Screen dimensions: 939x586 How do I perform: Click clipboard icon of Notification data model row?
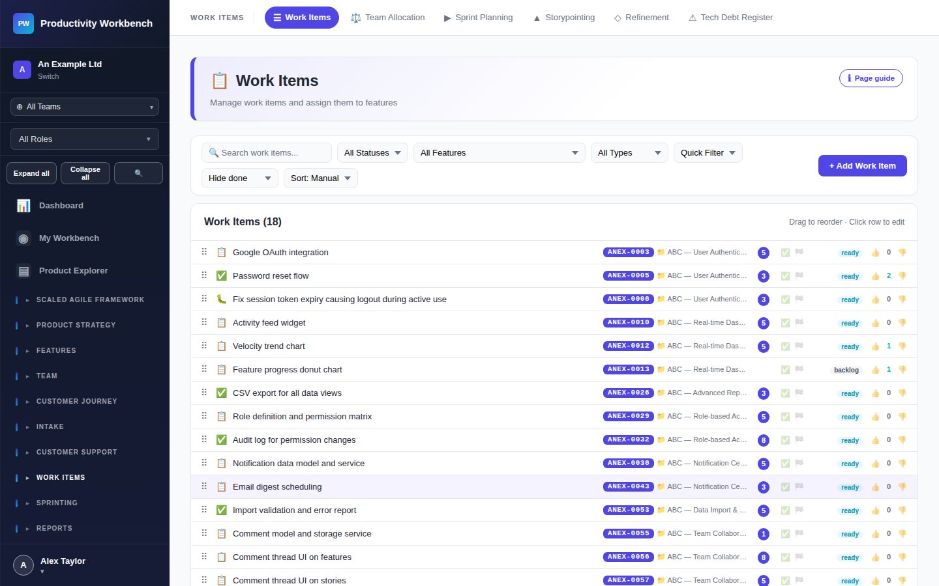(222, 464)
